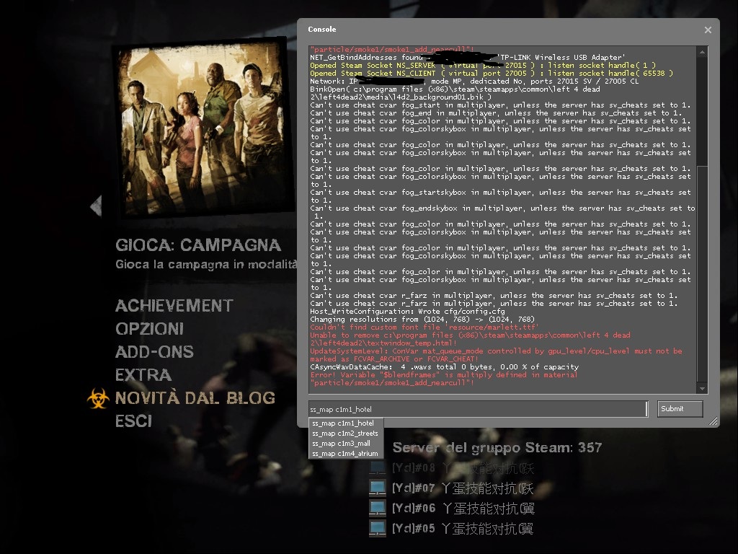Click red 'UpdateSystemLevel: ConVar mat_queue_mode' line
The image size is (738, 554).
(496, 355)
